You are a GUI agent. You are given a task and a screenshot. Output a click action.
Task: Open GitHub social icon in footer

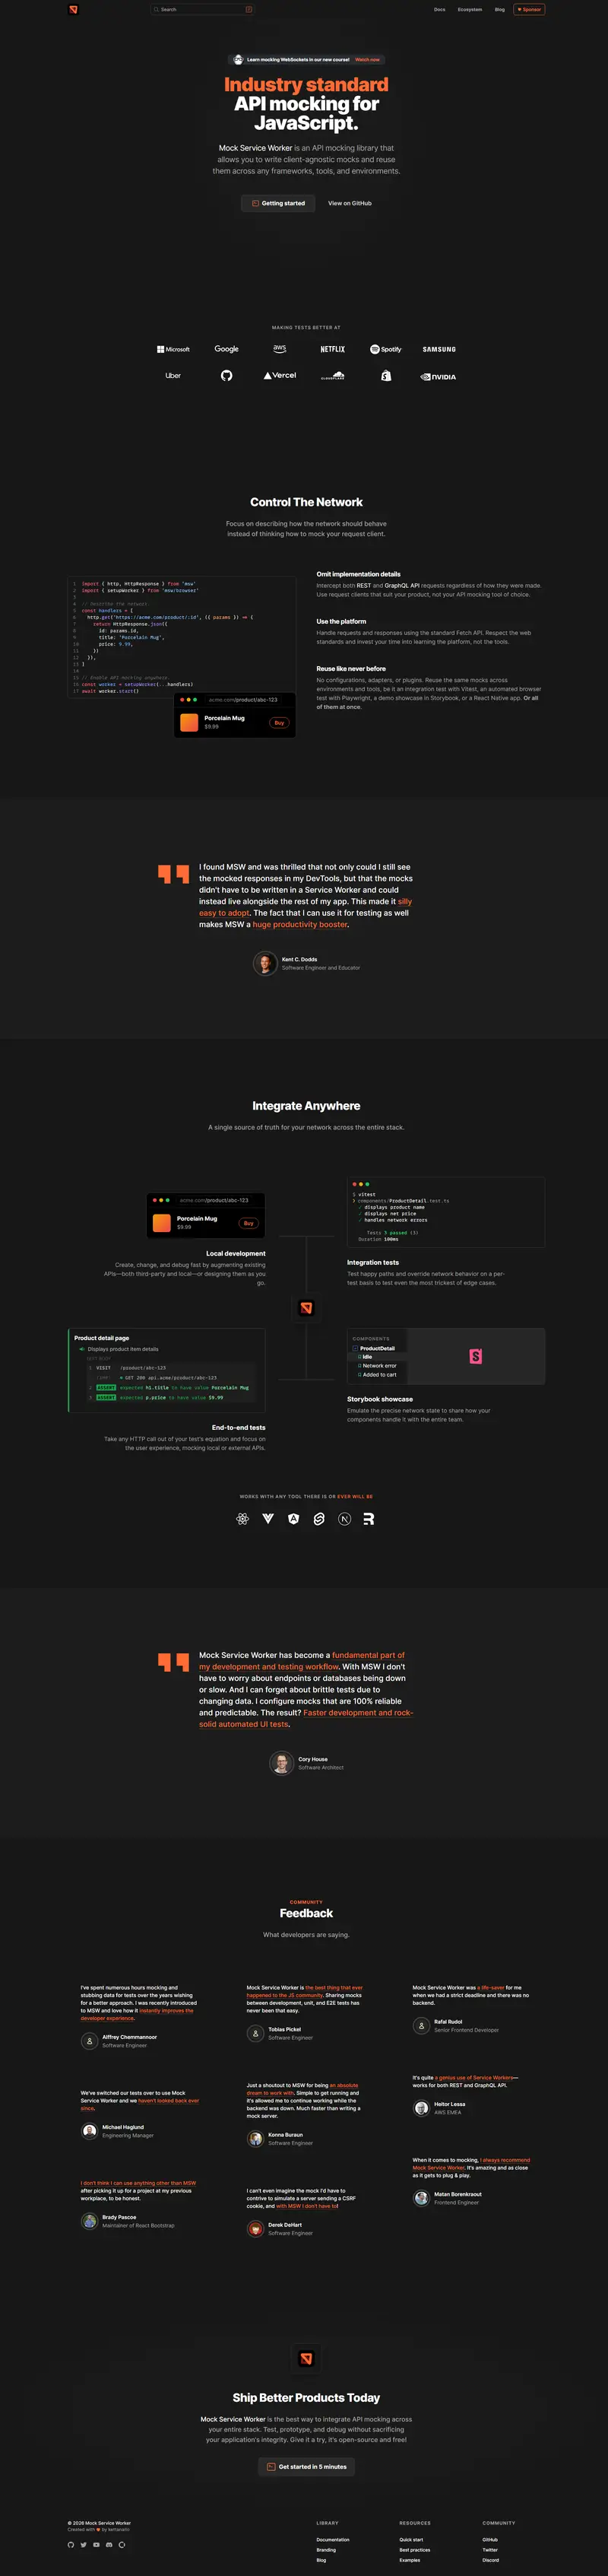(71, 2544)
